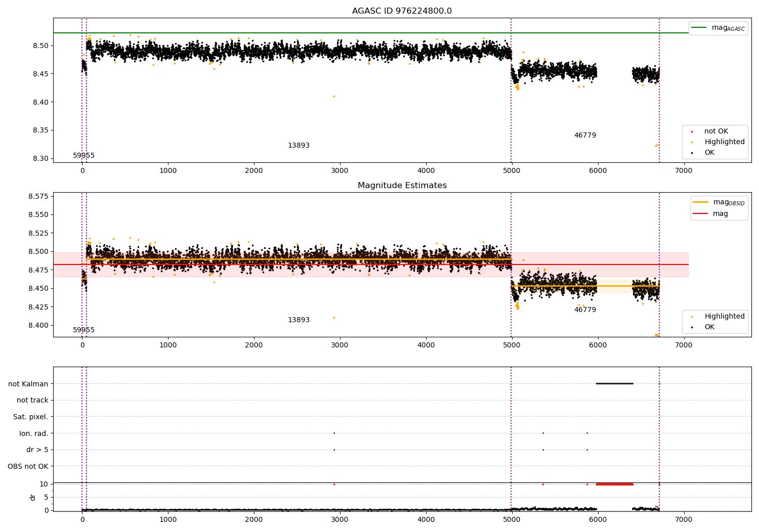Click the '8.575' tick on the middle plot y-axis
Image resolution: width=759 pixels, height=531 pixels.
[39, 196]
